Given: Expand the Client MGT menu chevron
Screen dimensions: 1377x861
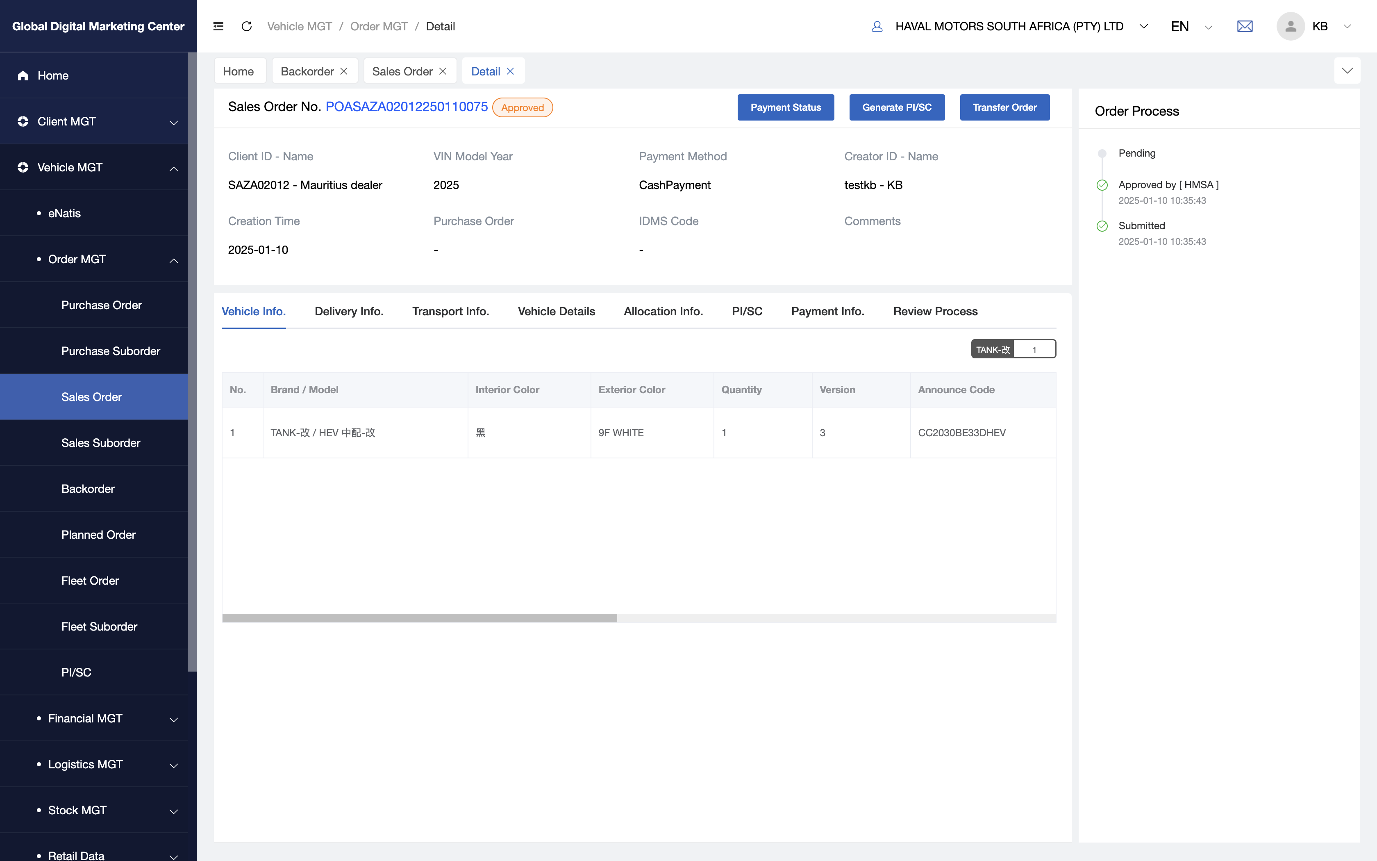Looking at the screenshot, I should (x=173, y=123).
